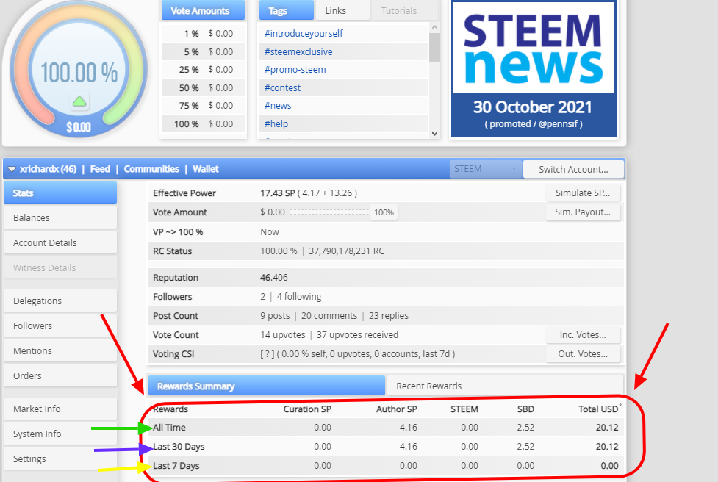Open the #contest tag link
Viewport: 718px width, 482px height.
[x=282, y=88]
